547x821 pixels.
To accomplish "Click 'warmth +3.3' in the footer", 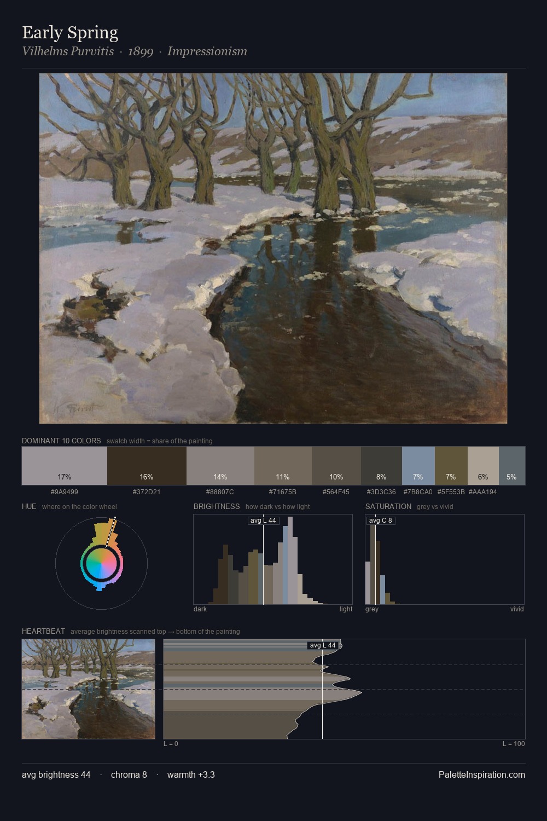I will pos(191,774).
